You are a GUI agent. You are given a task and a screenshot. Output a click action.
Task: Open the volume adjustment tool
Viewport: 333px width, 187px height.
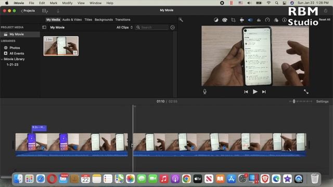[x=250, y=20]
